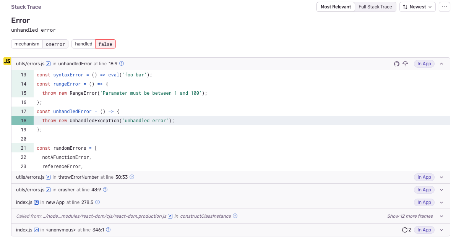
Task: Click the handled false tag
Action: point(105,44)
